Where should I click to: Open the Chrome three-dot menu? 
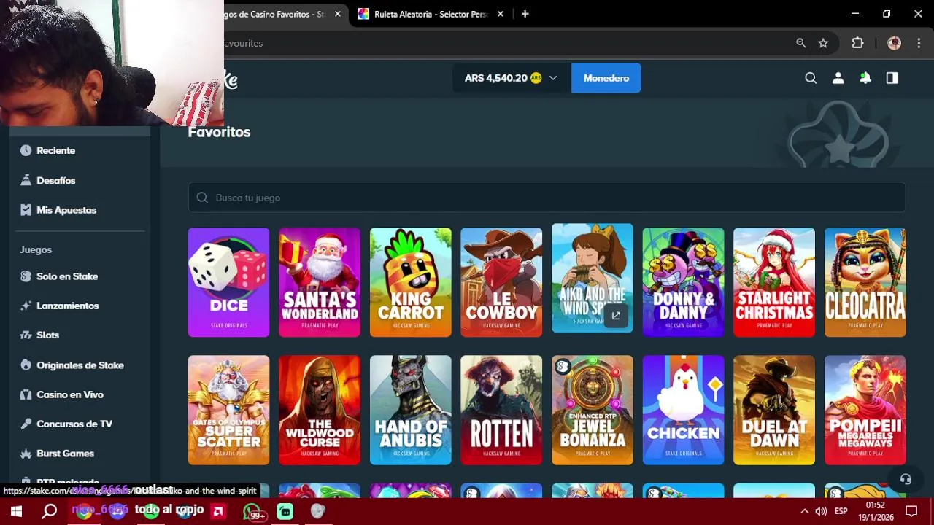pyautogui.click(x=919, y=43)
